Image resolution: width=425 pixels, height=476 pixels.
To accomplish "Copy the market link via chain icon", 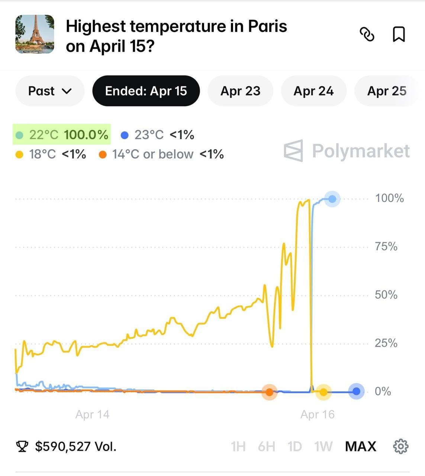I will pyautogui.click(x=367, y=34).
